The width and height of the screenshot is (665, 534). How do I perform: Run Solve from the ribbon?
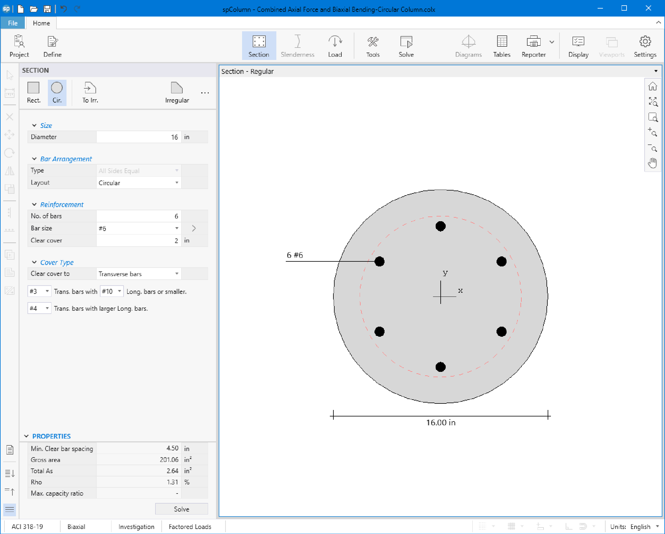click(406, 46)
